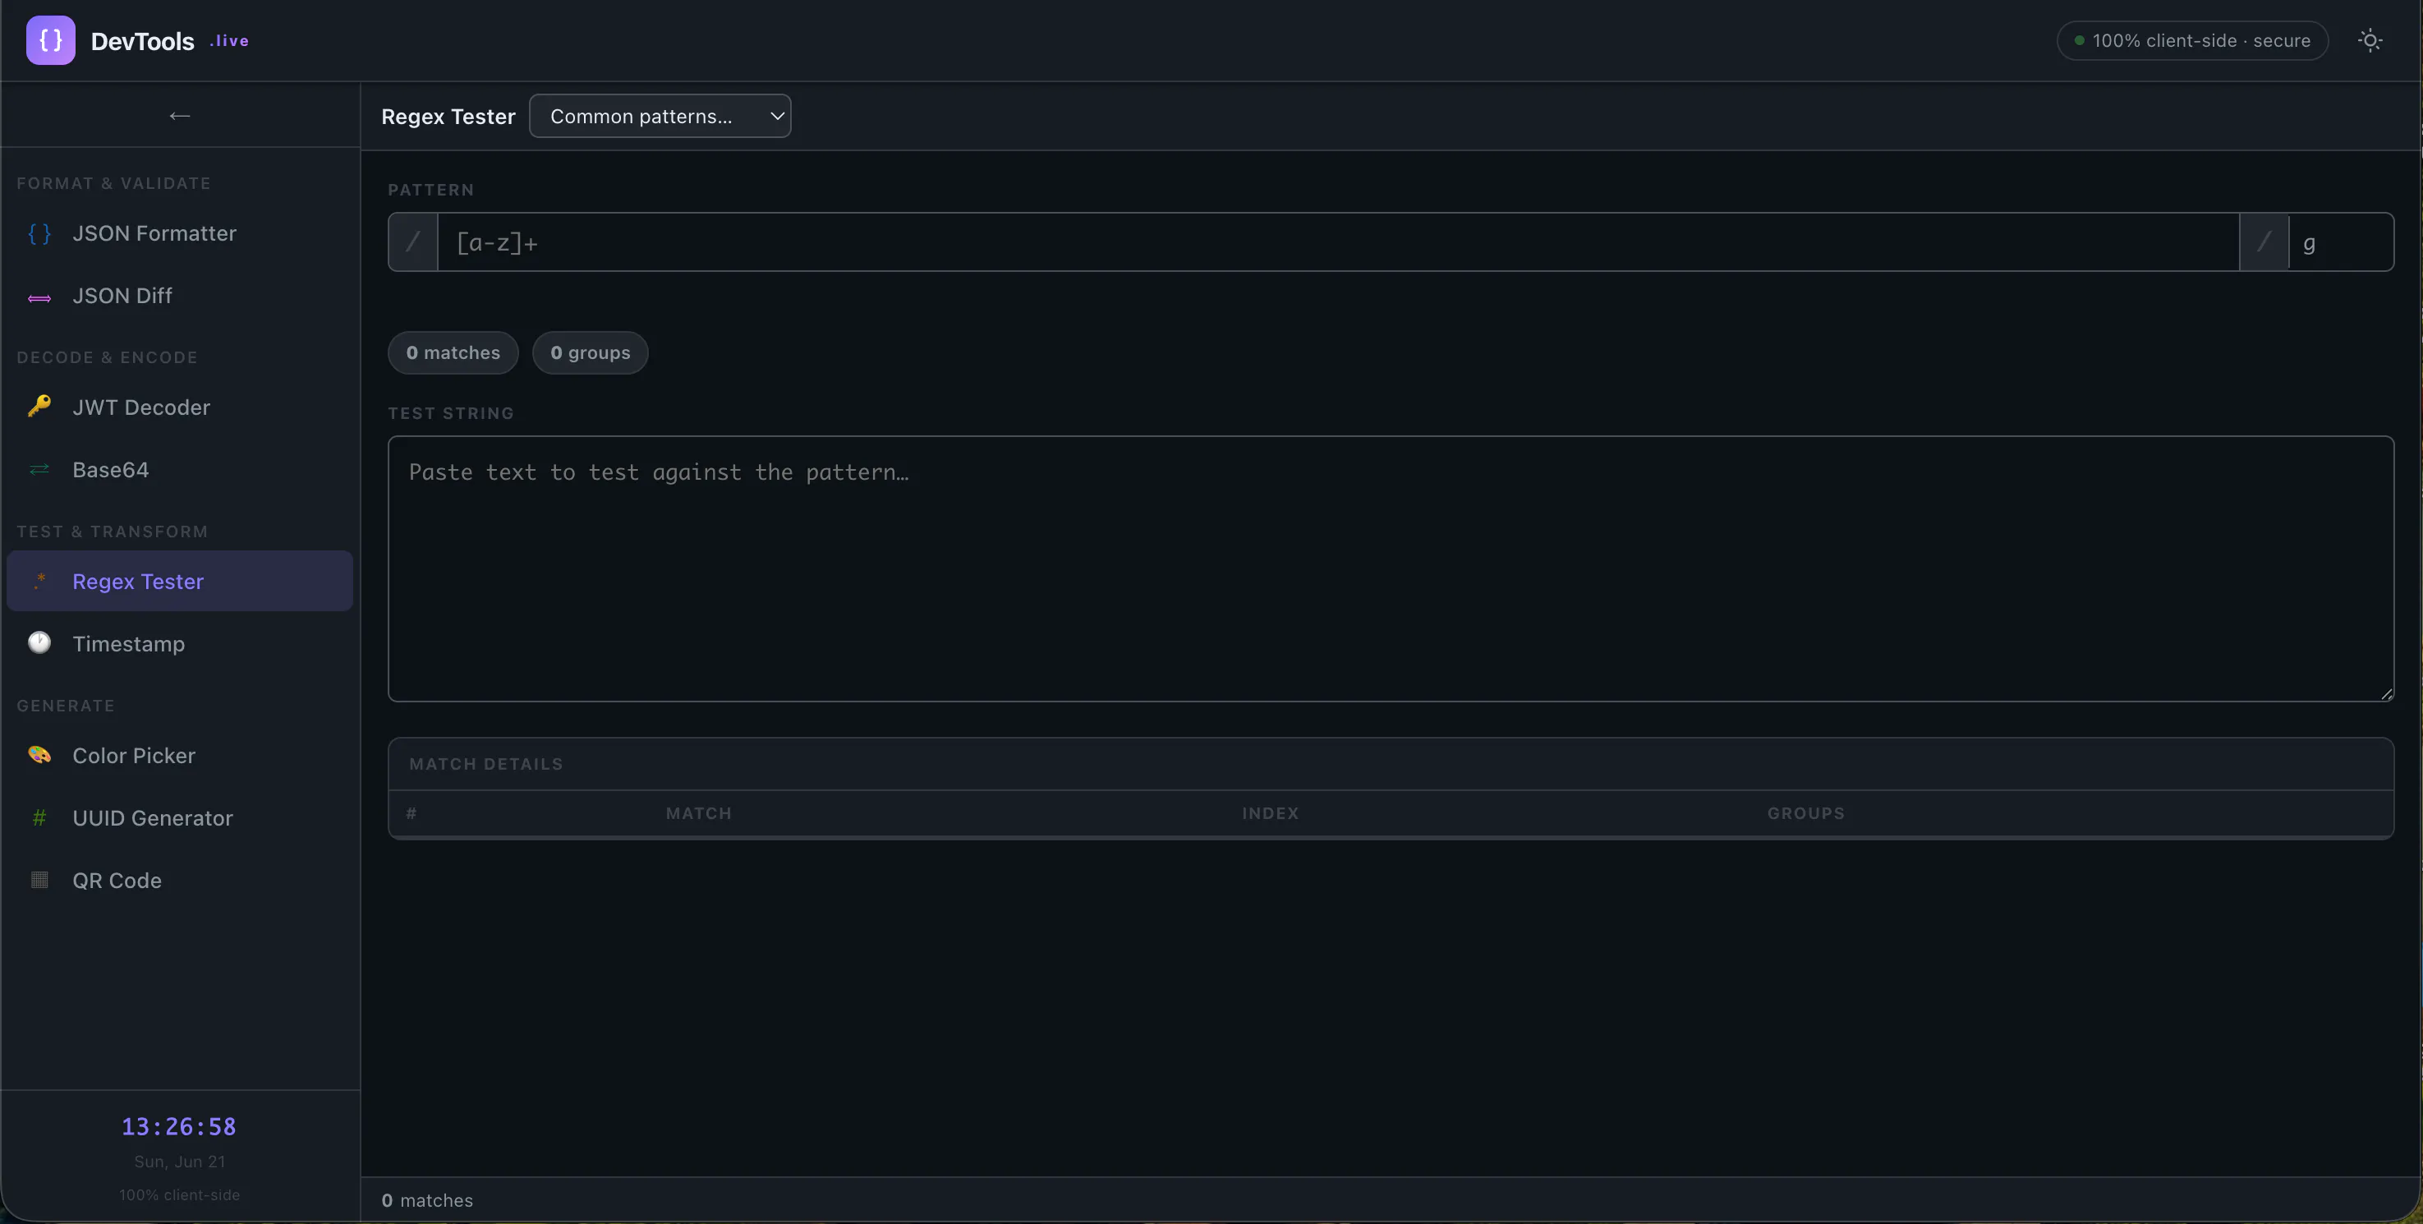Image resolution: width=2423 pixels, height=1224 pixels.
Task: Click the JWT Decoder key icon
Action: (x=39, y=407)
